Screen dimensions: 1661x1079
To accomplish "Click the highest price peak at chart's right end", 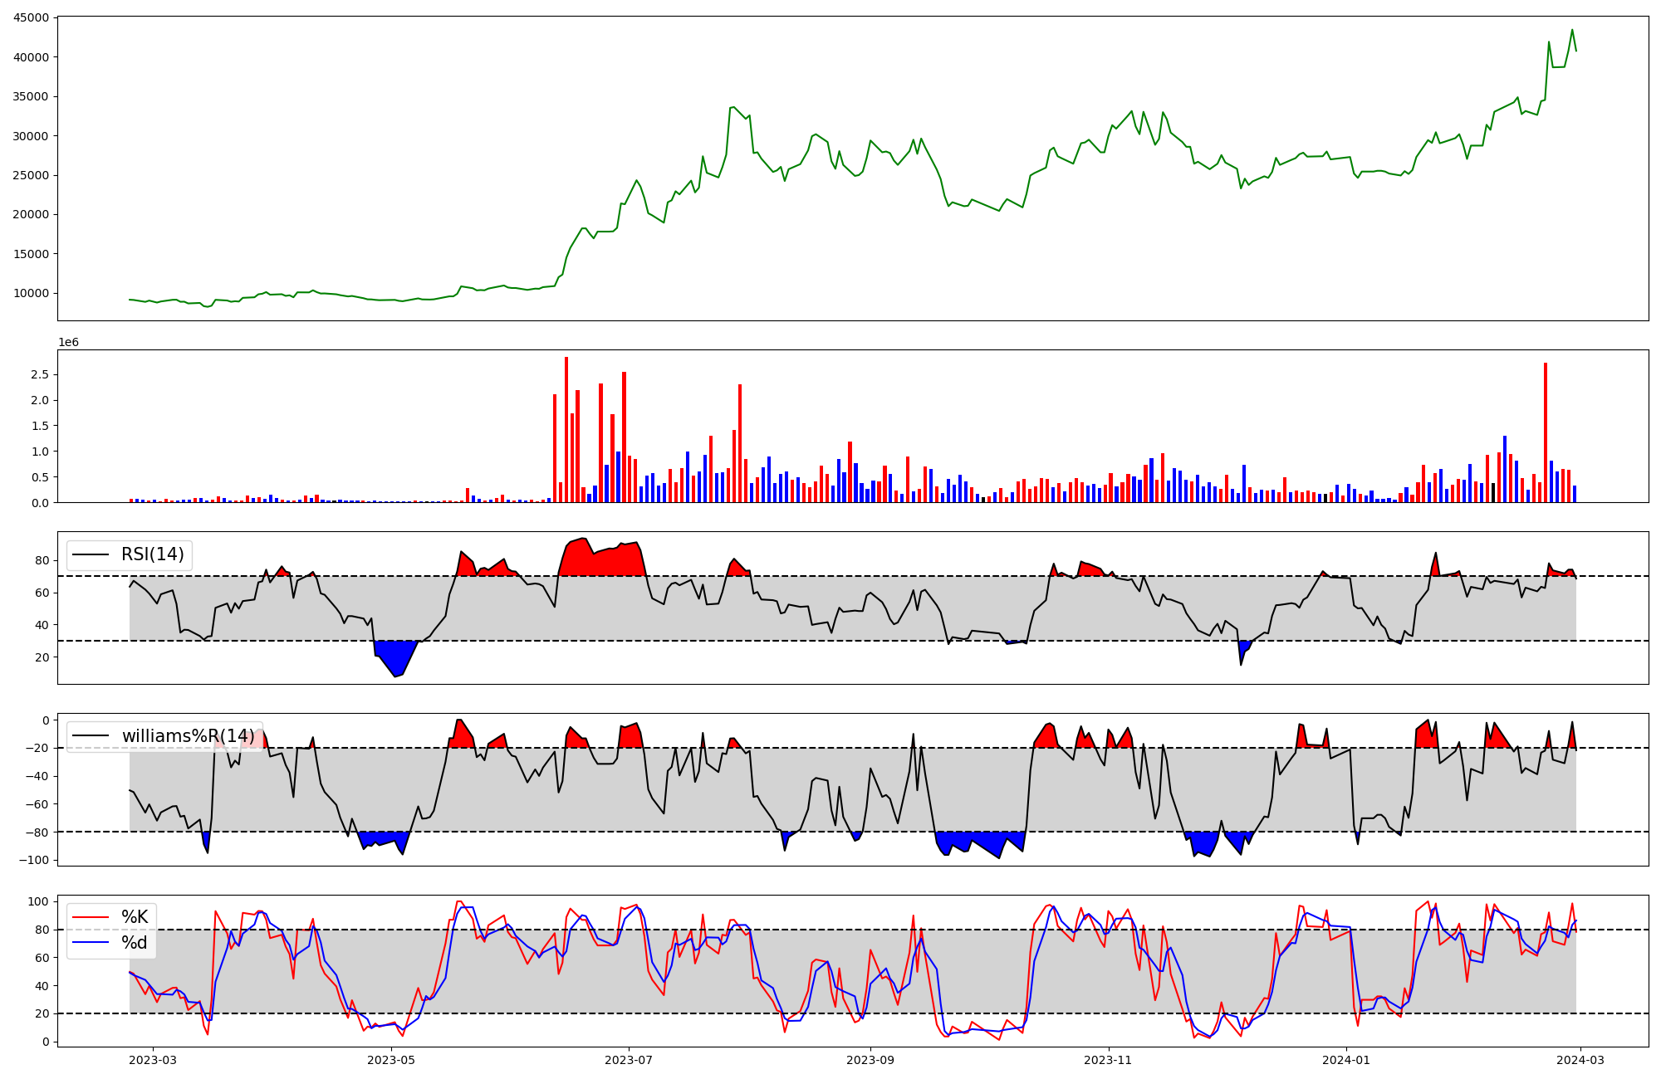I will (1571, 31).
